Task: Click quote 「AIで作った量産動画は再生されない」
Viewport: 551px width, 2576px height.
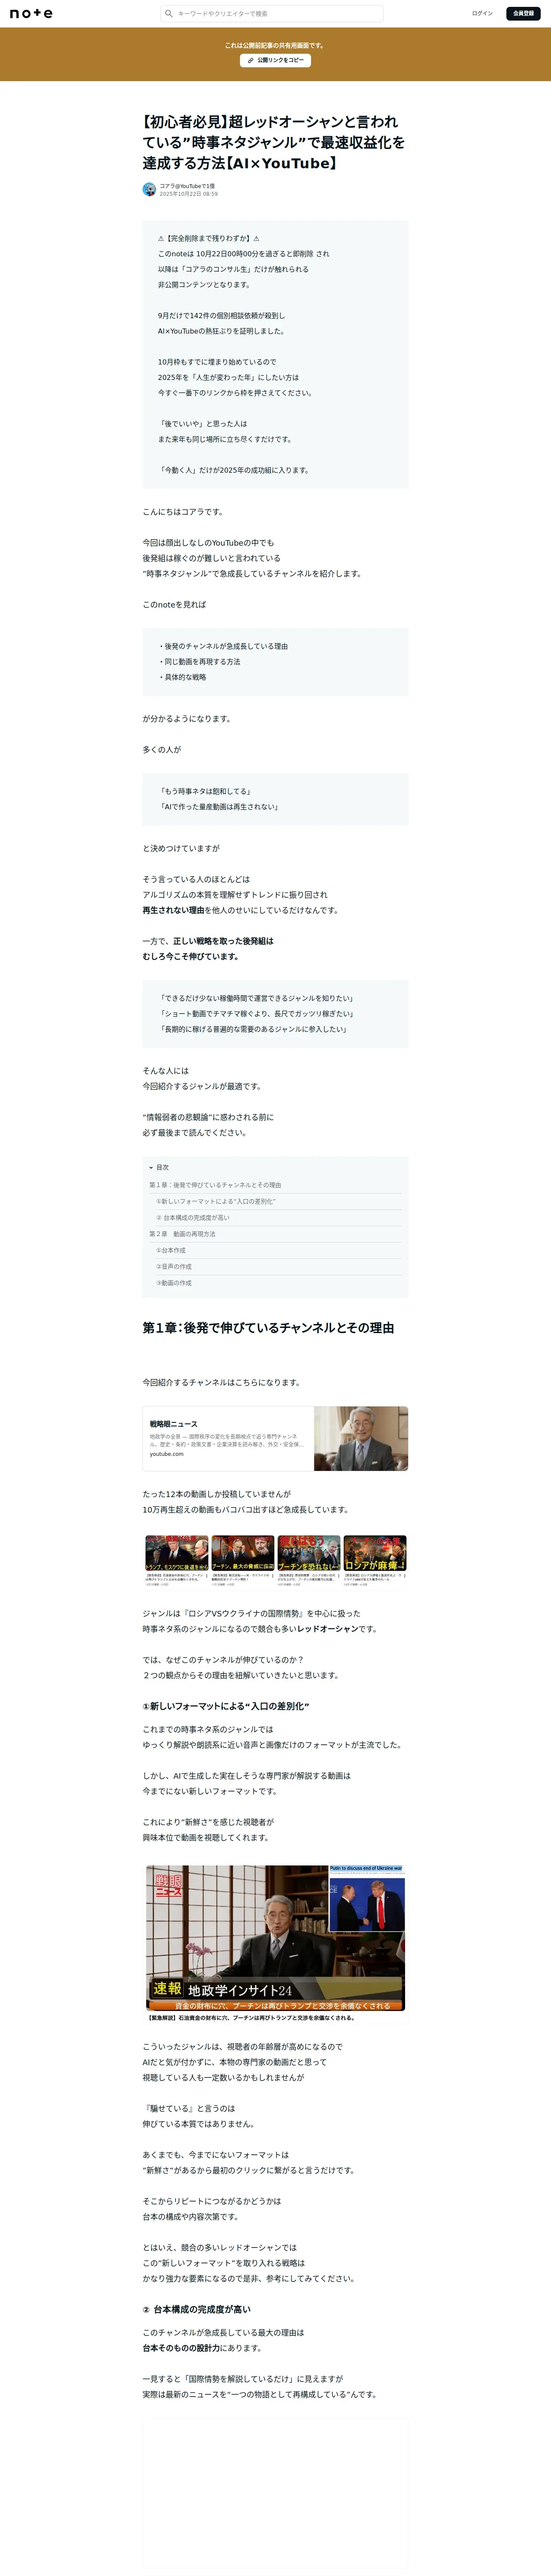Action: click(219, 807)
